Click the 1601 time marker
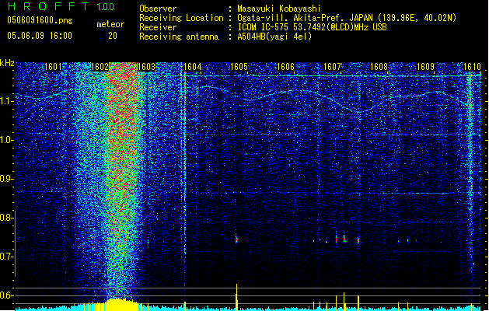The width and height of the screenshot is (489, 311). [x=53, y=67]
